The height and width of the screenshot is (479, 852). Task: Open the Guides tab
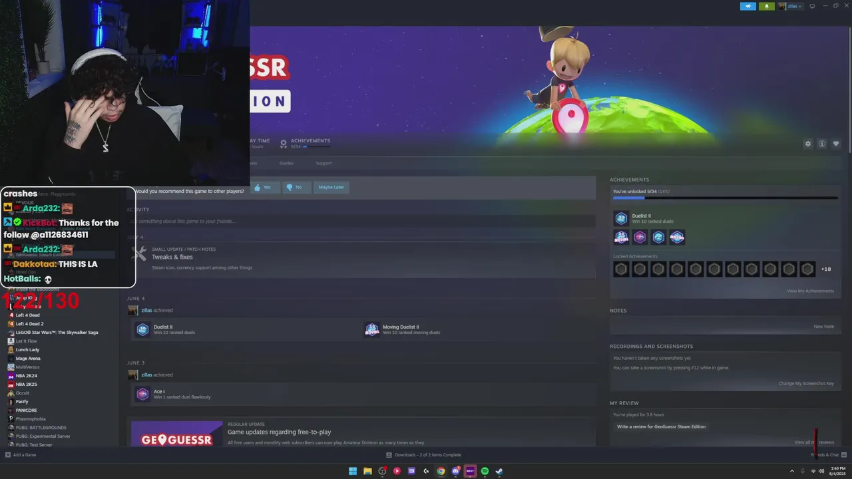coord(286,163)
